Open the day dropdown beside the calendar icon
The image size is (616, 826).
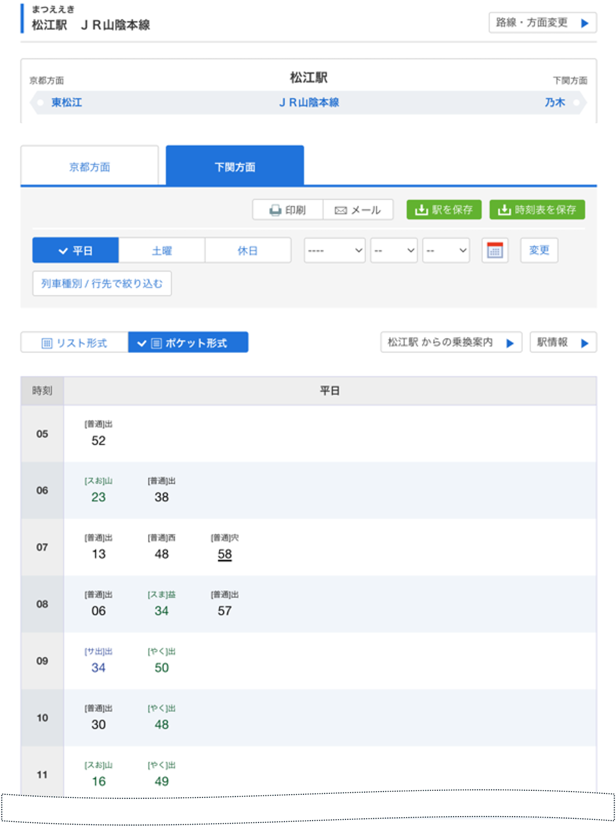446,250
